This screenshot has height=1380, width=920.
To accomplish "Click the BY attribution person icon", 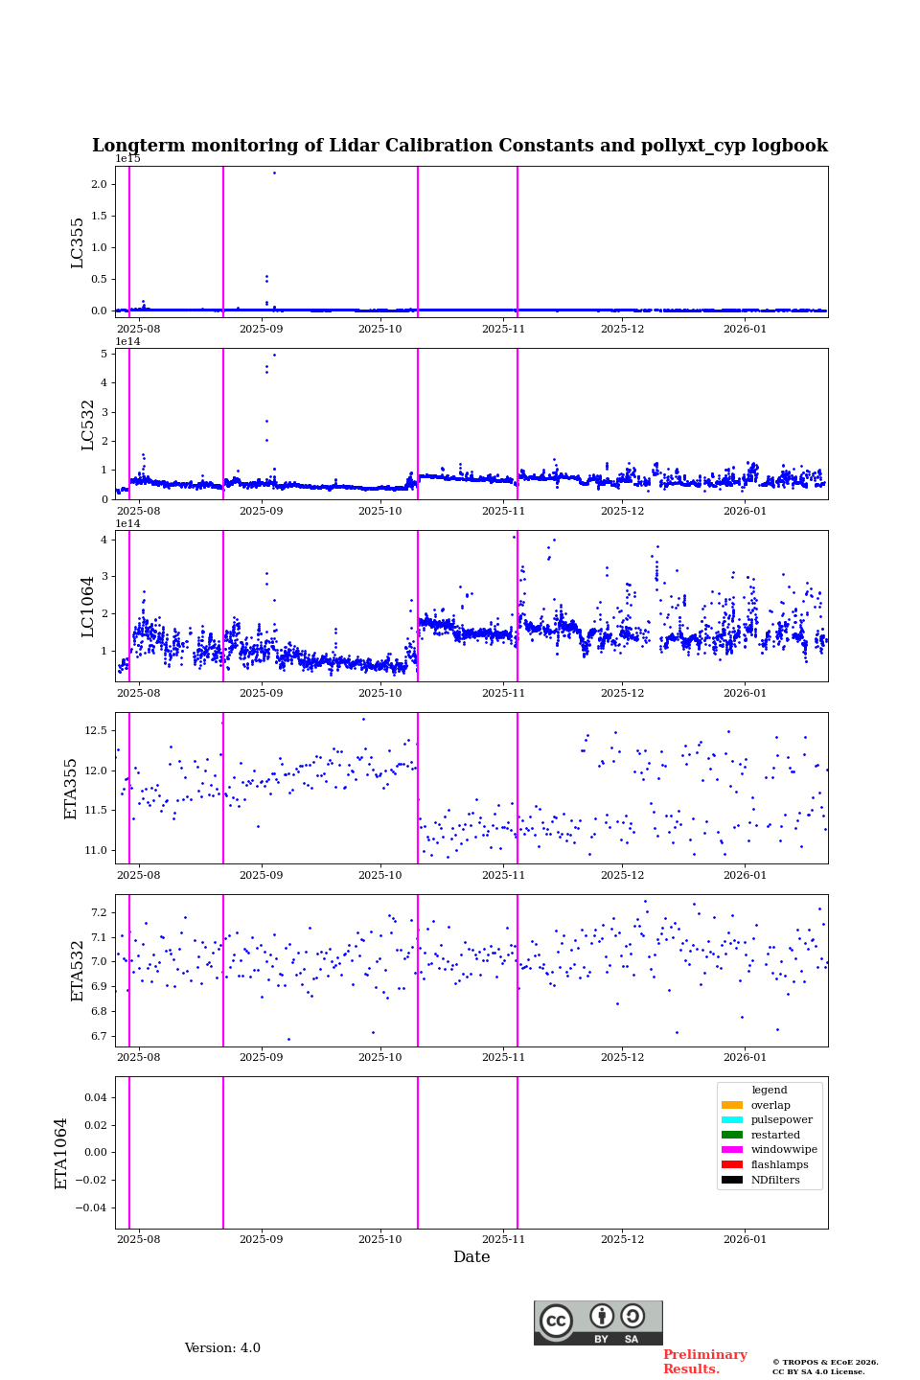I will click(x=602, y=1316).
